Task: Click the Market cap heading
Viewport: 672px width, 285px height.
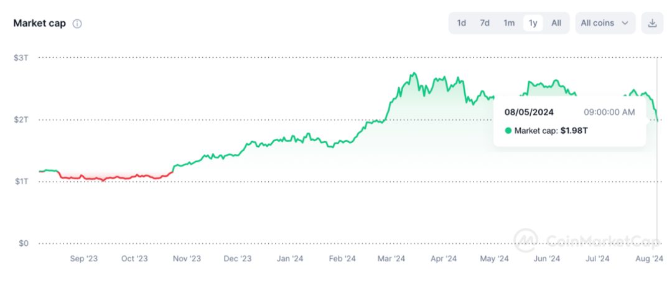Action: click(40, 24)
